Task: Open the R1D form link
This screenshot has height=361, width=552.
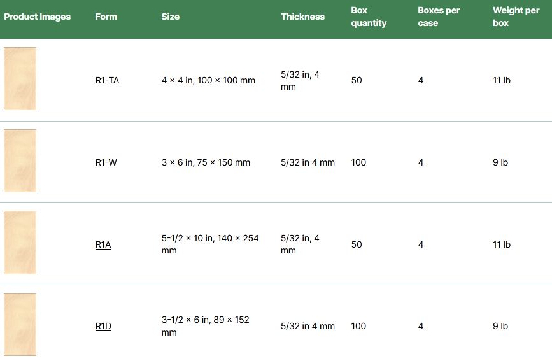Action: tap(103, 326)
